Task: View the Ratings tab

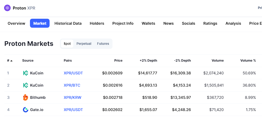Action: pyautogui.click(x=210, y=23)
